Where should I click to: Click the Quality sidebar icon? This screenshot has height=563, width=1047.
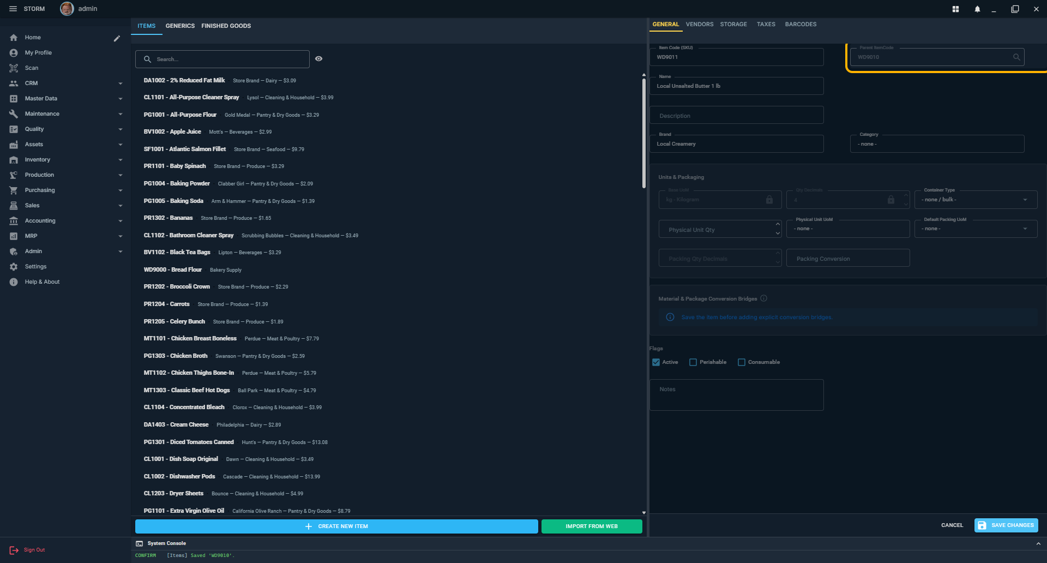[14, 129]
